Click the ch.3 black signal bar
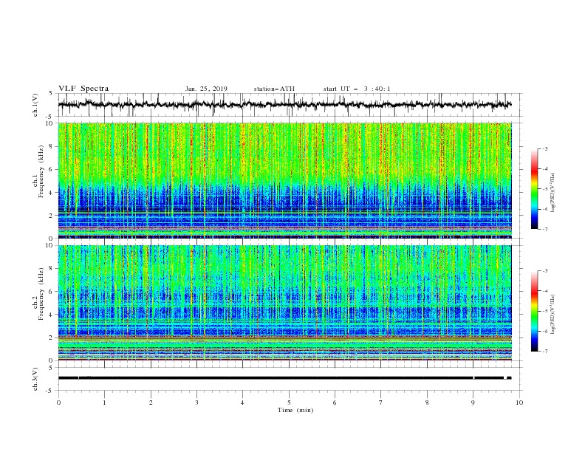 click(x=285, y=378)
